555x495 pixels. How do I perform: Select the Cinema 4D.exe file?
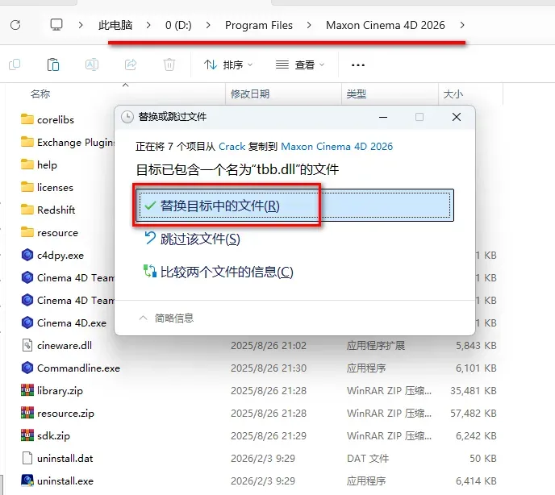click(x=64, y=322)
